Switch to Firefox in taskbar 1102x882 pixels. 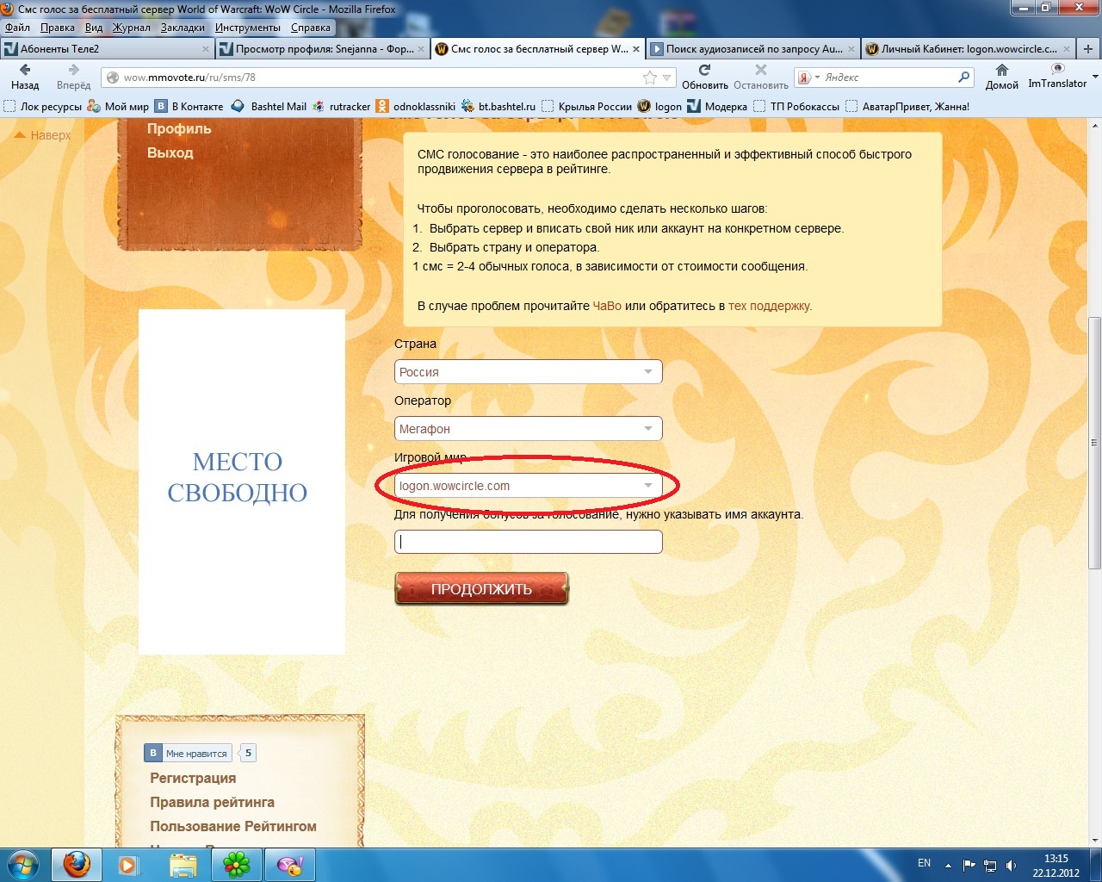coord(77,865)
